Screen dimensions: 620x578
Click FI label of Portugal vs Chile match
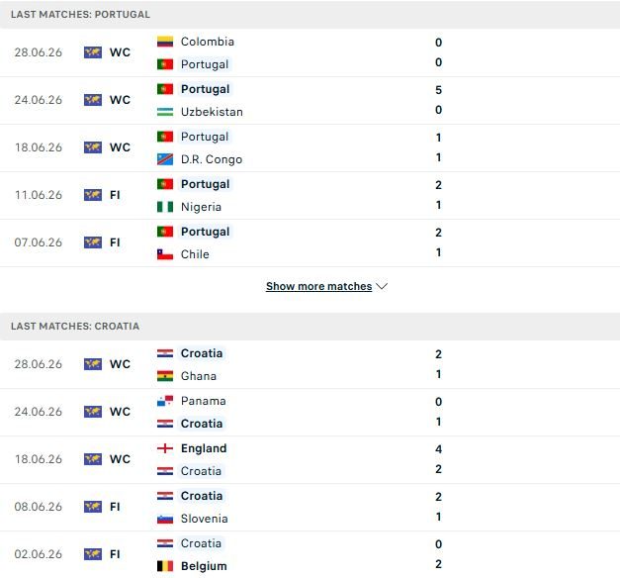click(115, 242)
